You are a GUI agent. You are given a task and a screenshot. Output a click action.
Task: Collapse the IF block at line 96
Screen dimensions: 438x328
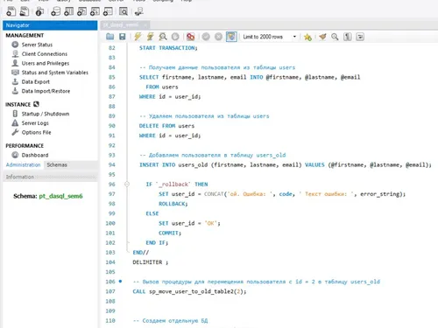[127, 185]
